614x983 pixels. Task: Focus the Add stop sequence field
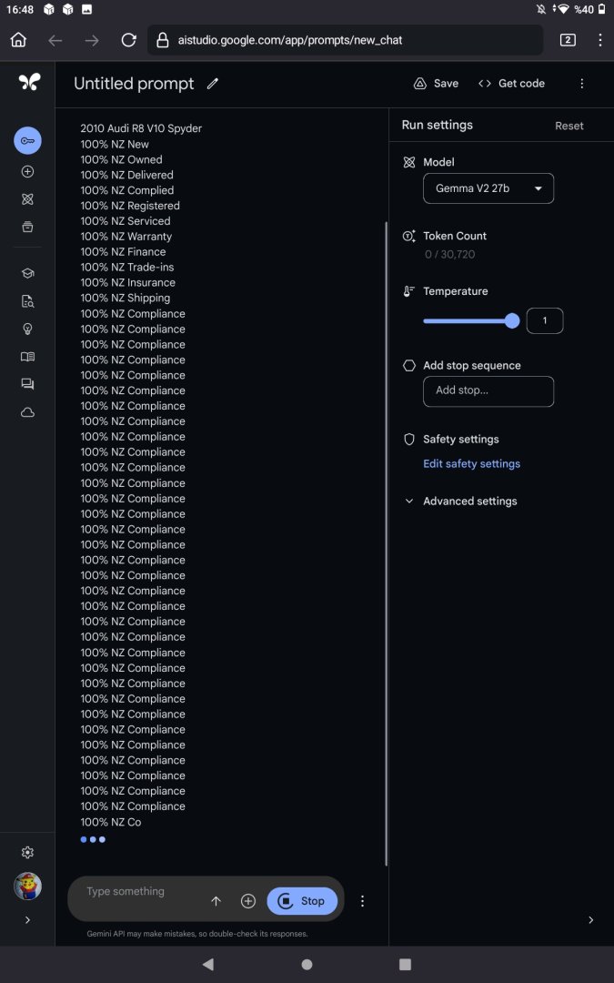[488, 391]
